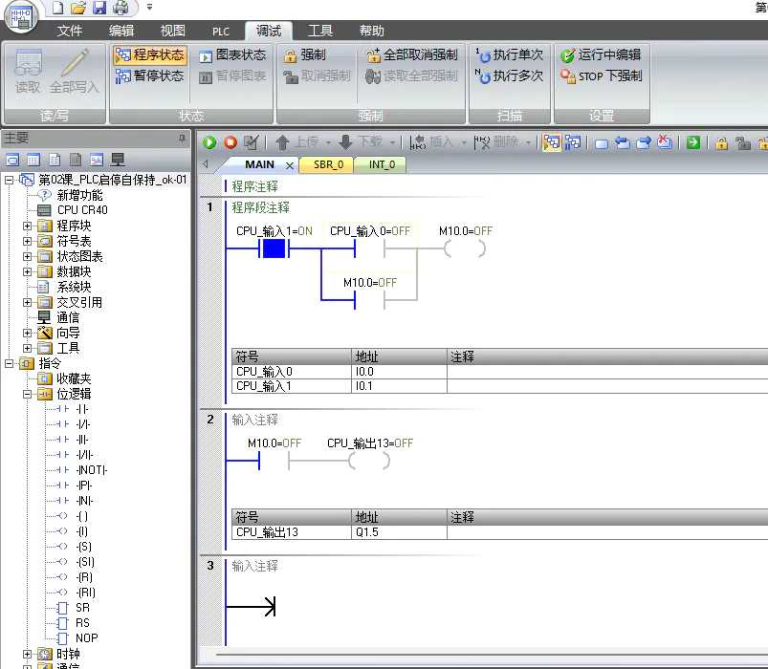Toggle 暂停状态 button
Viewport: 768px width, 669px height.
click(150, 76)
